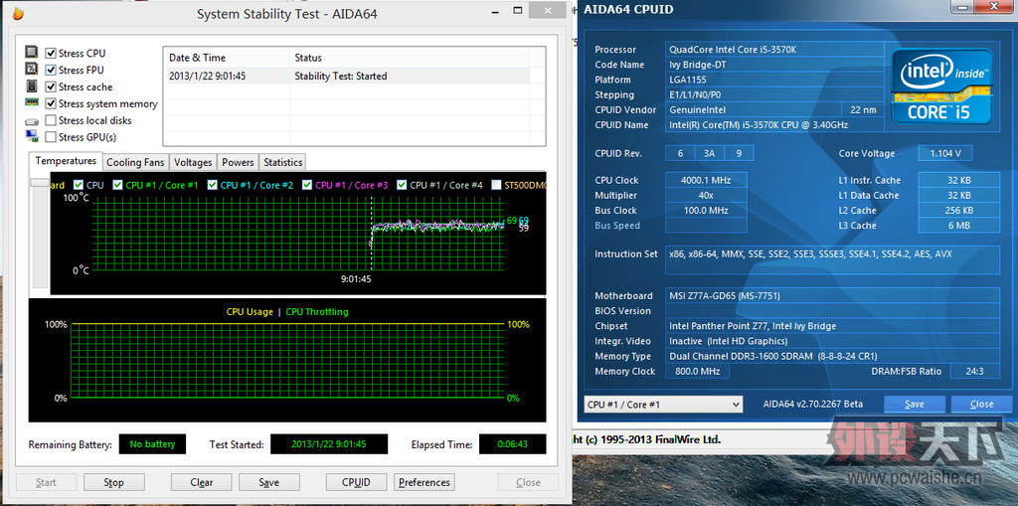
Task: Toggle CPU #1 / Core #3 graph checkbox
Action: (307, 185)
